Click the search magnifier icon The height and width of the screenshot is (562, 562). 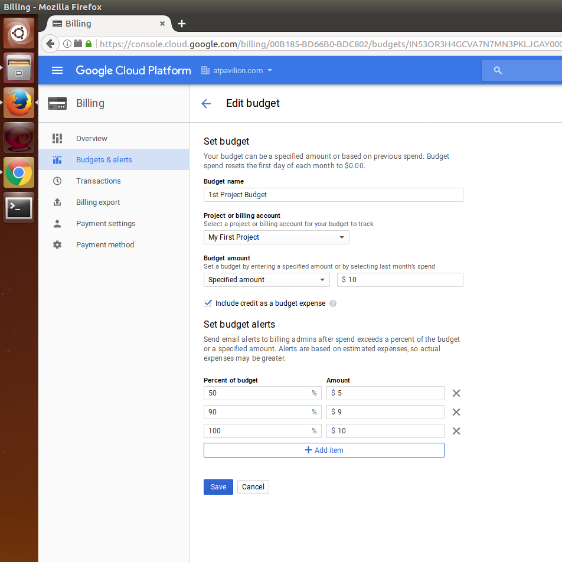pos(498,70)
